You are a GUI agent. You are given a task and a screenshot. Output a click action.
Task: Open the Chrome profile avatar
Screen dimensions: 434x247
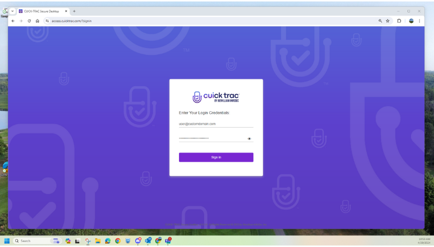tap(411, 21)
